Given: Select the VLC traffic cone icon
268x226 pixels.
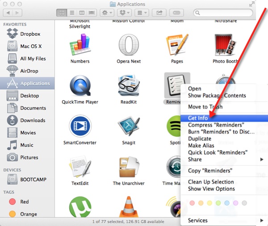Looking at the screenshot, I should click(129, 207).
